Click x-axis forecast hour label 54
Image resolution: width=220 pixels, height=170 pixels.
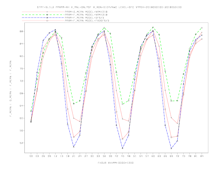(x=141, y=156)
